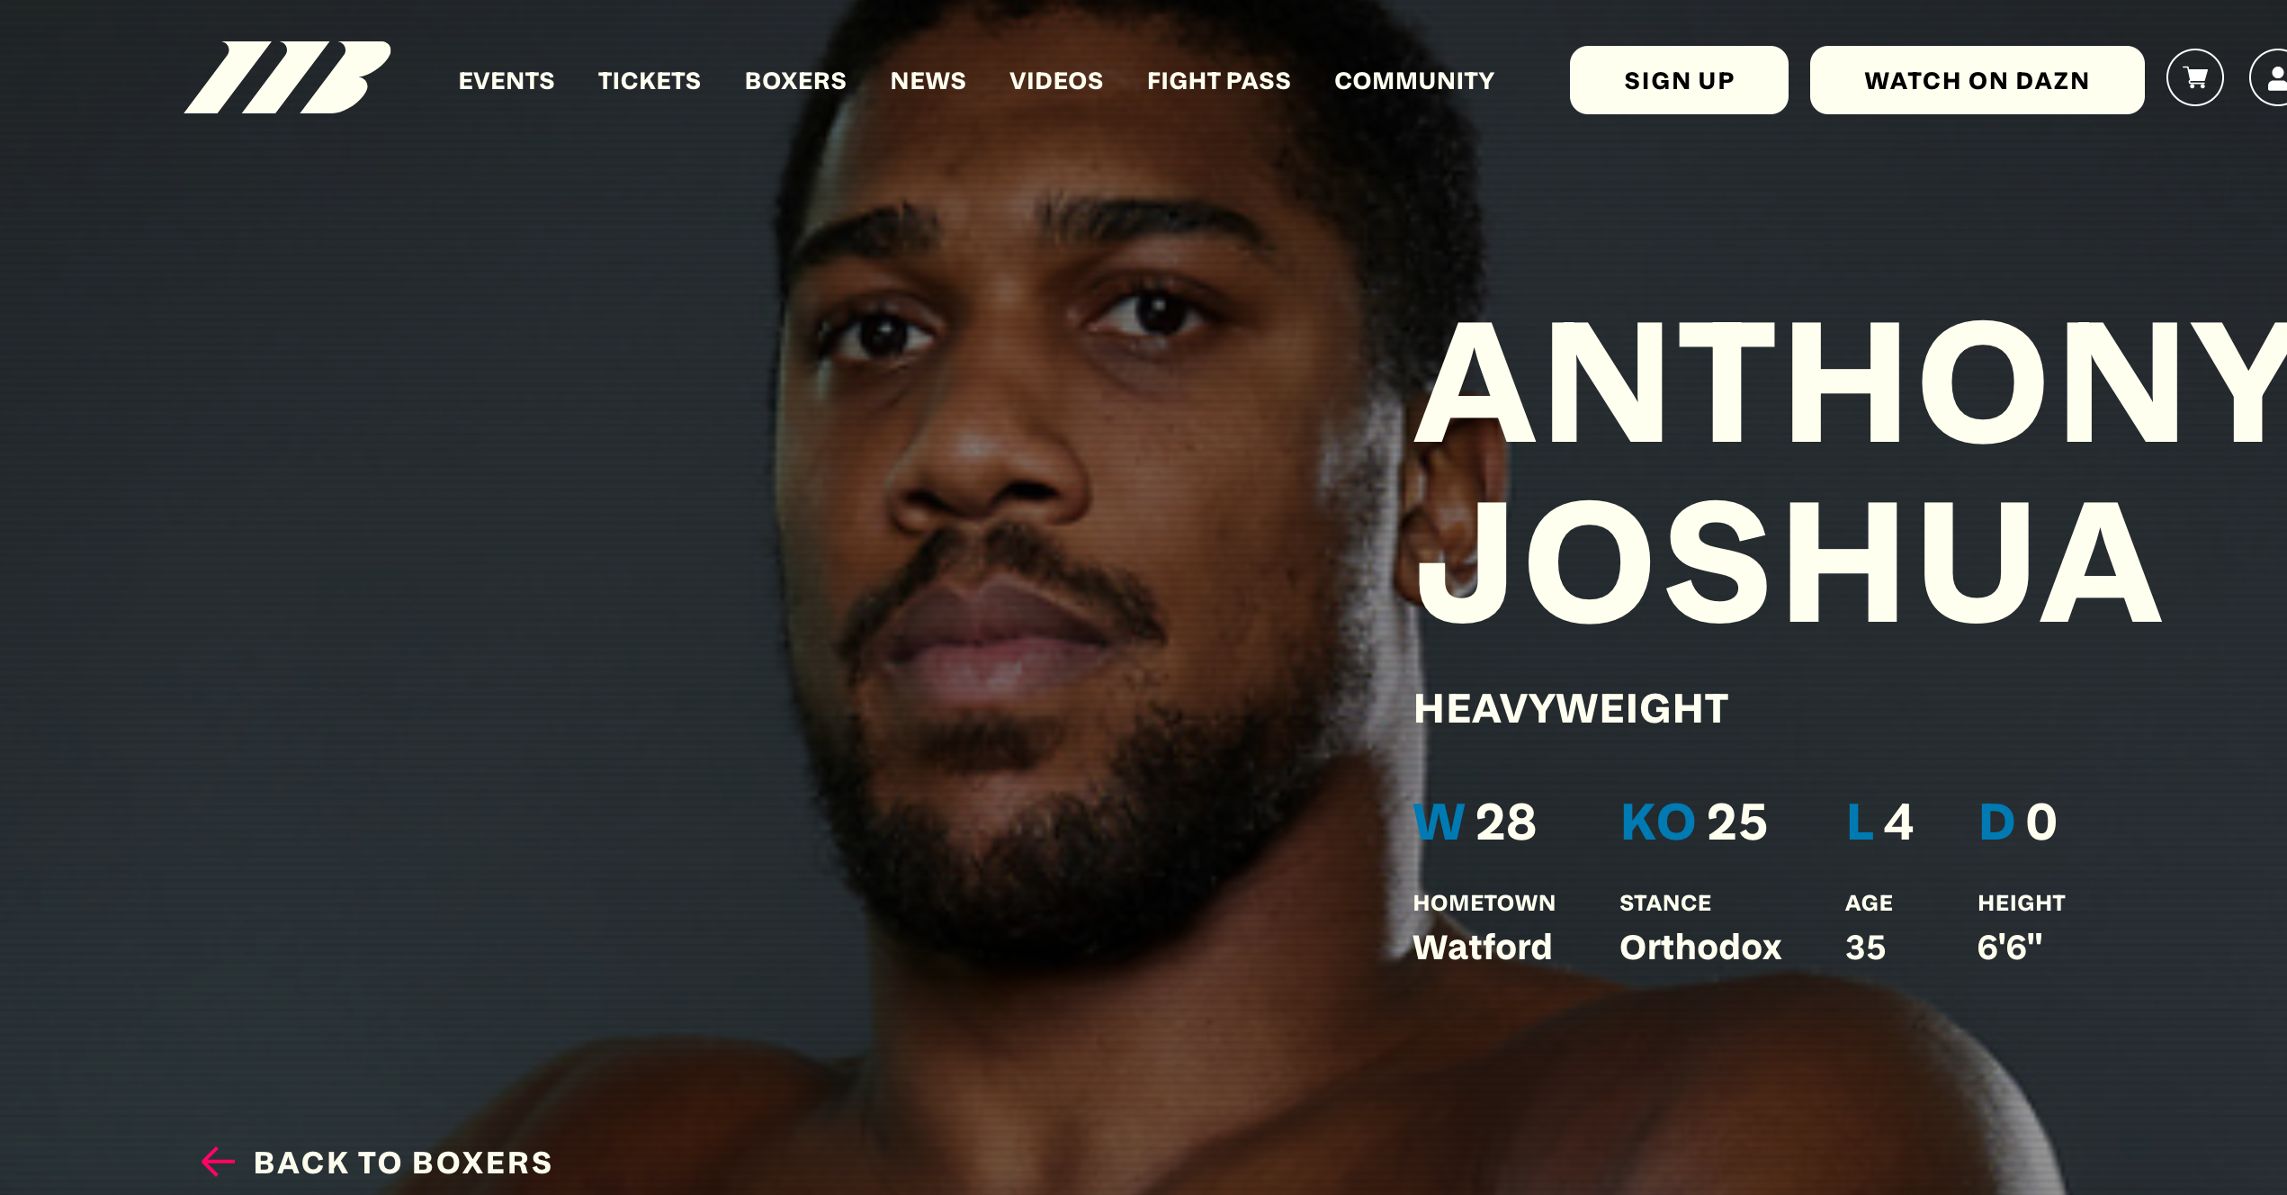Open the Community menu item
The image size is (2287, 1195).
coord(1414,81)
